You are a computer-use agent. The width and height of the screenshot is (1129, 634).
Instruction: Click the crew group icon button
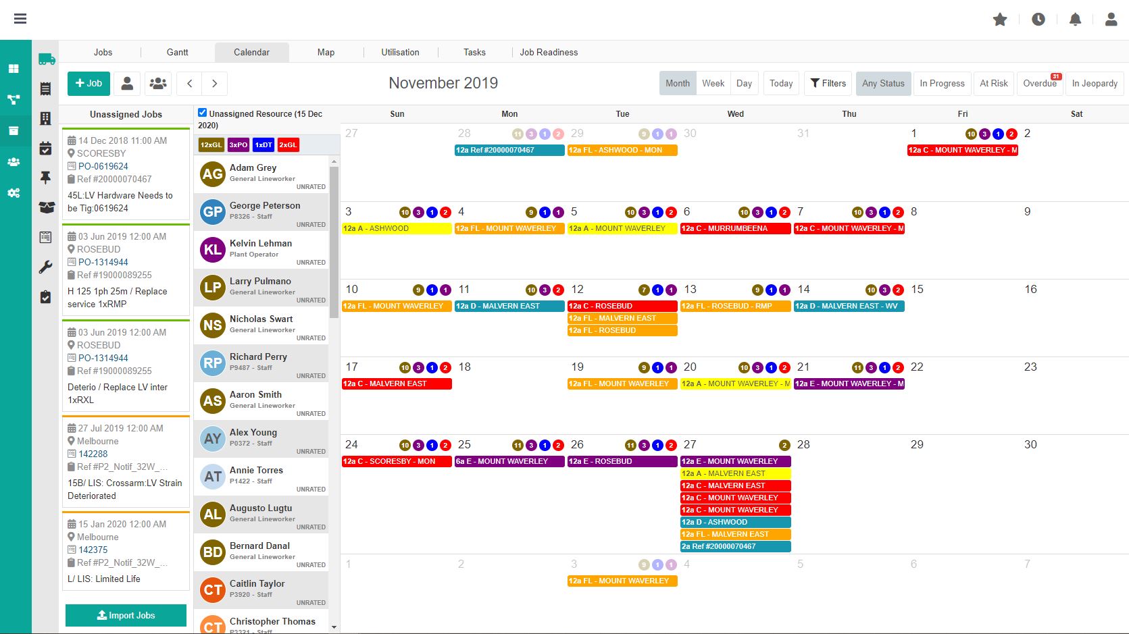click(158, 84)
